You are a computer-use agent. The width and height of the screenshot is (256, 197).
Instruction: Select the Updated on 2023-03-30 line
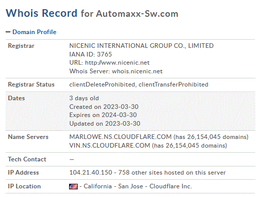(105, 124)
